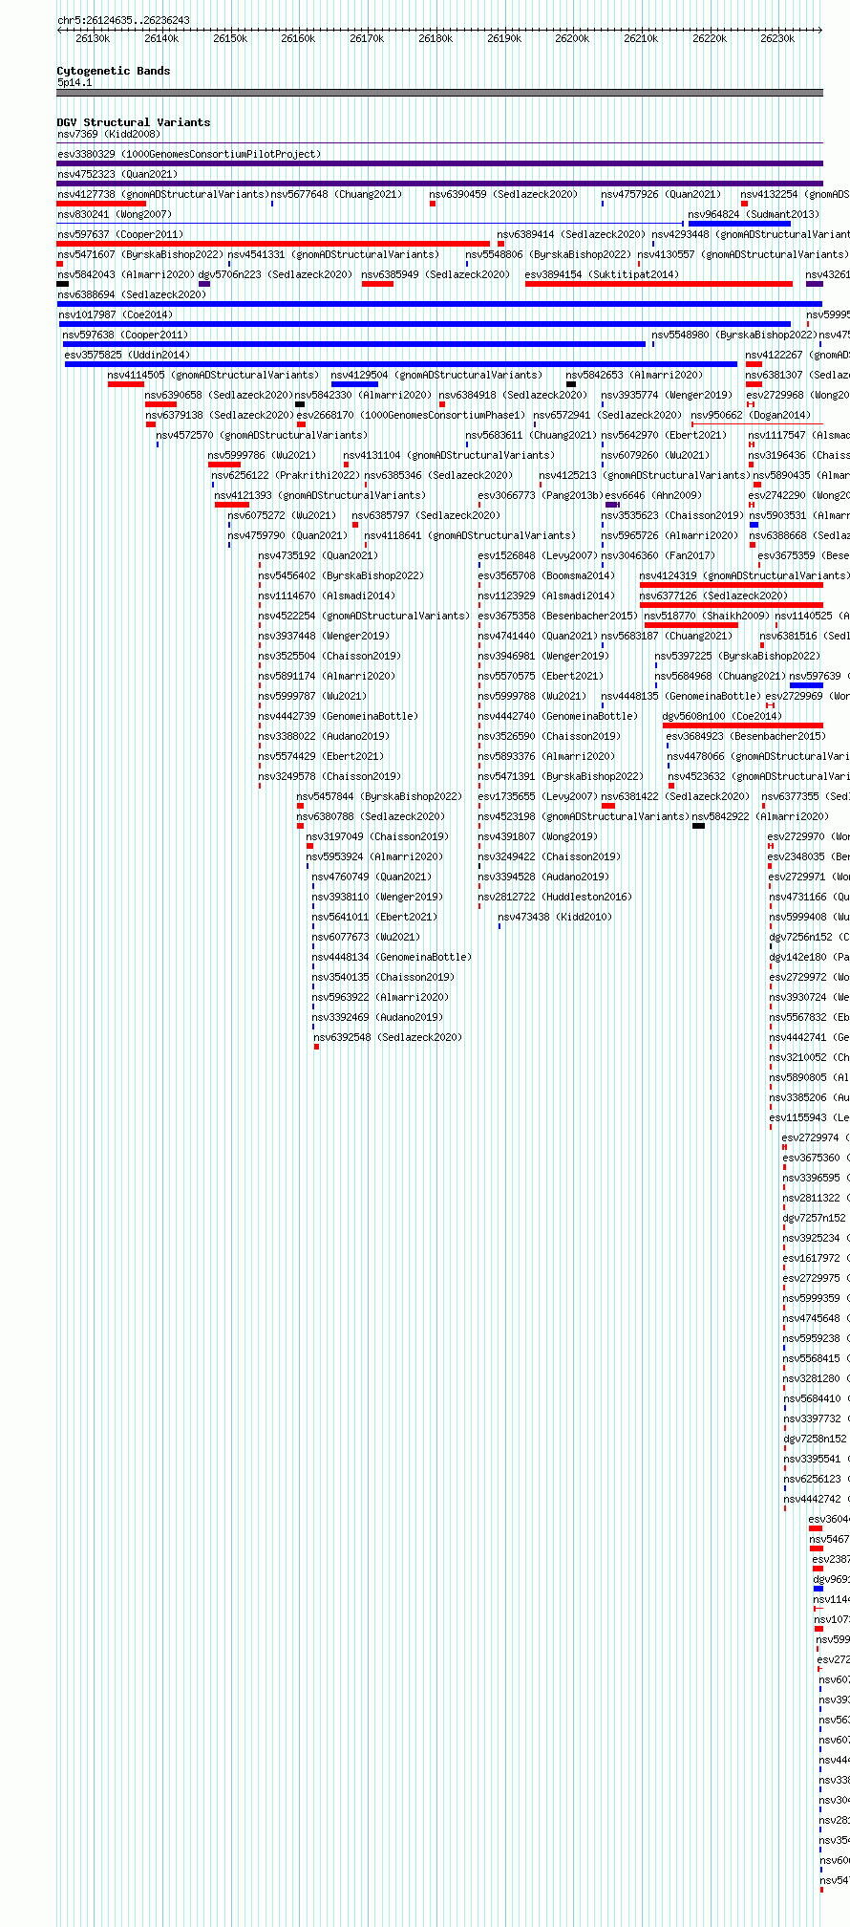850x1927 pixels.
Task: Click the nsv2812722 (Huddleston2016) label
Action: (554, 897)
